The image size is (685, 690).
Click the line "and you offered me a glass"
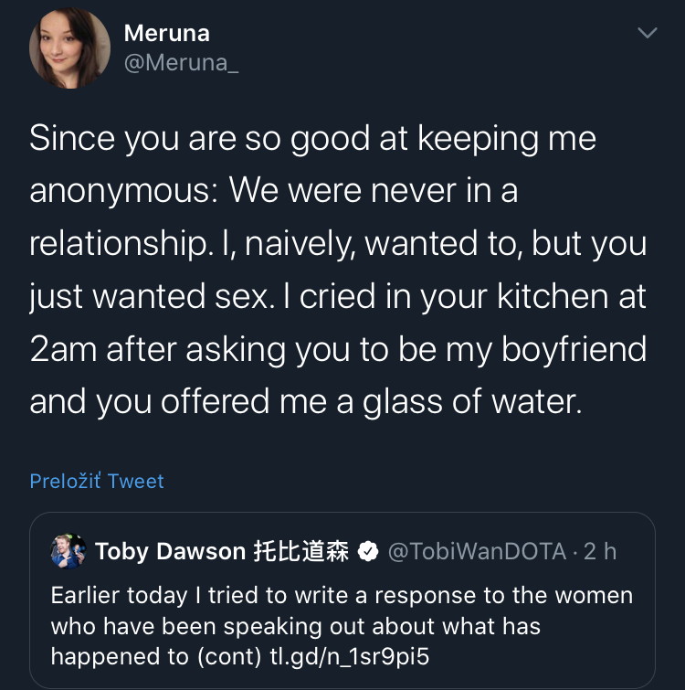tap(305, 402)
